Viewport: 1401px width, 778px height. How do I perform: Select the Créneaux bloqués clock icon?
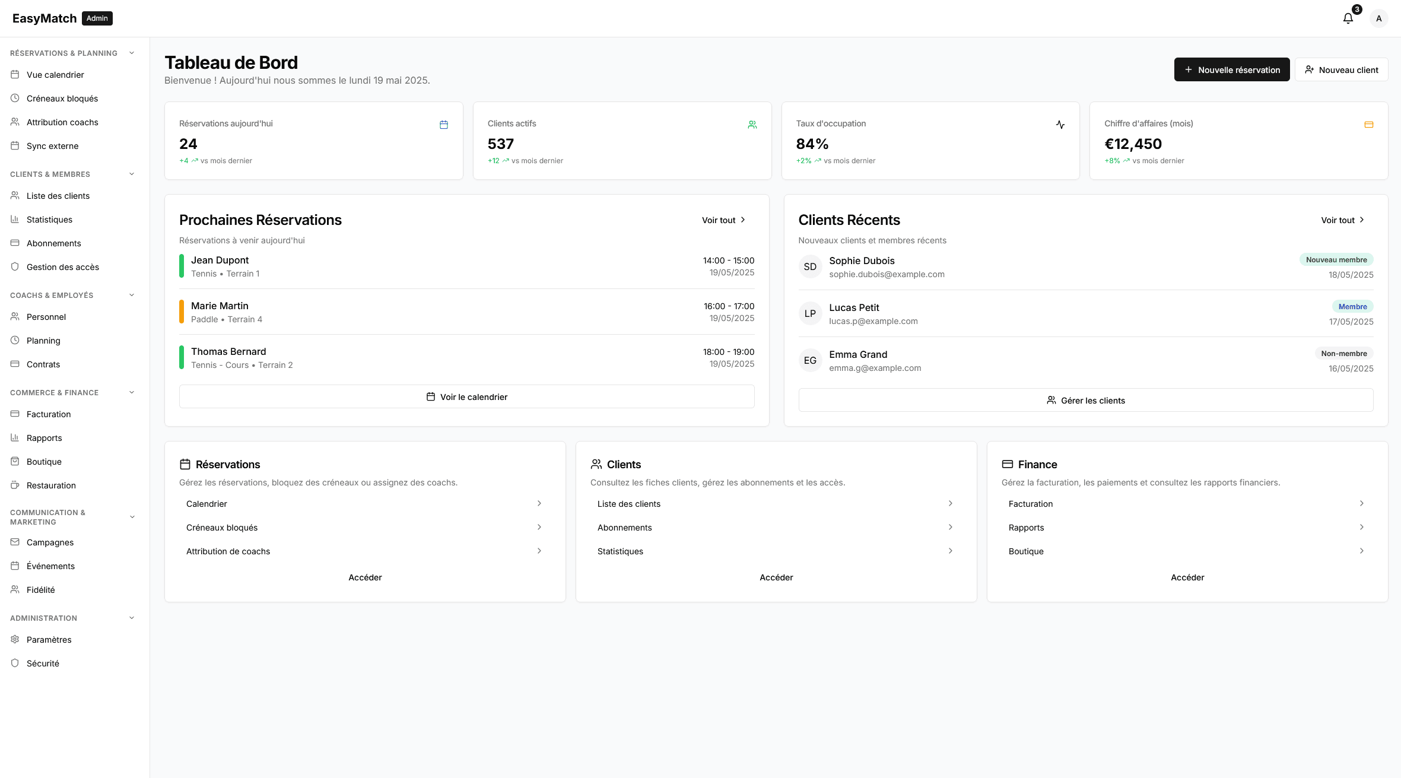tap(15, 98)
